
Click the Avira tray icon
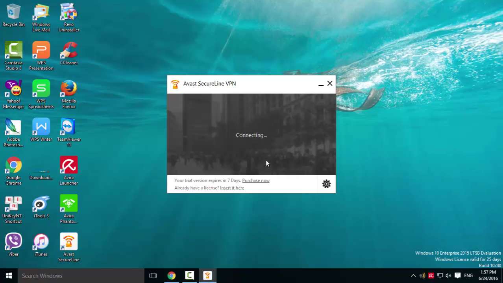[x=431, y=276]
